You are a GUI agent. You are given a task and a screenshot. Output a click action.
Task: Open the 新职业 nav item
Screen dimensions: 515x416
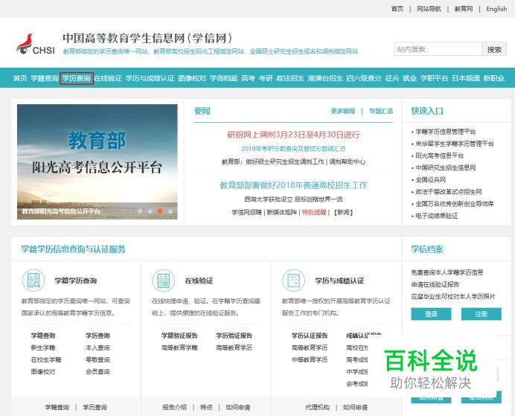(494, 78)
